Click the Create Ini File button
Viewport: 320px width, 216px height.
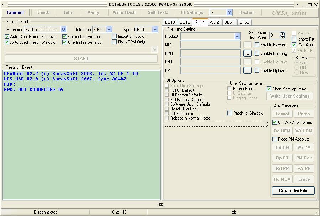[x=293, y=190]
